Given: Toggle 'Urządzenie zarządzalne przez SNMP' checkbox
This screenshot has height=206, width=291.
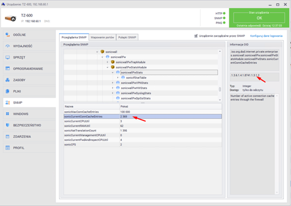Looking at the screenshot, I should (196, 36).
